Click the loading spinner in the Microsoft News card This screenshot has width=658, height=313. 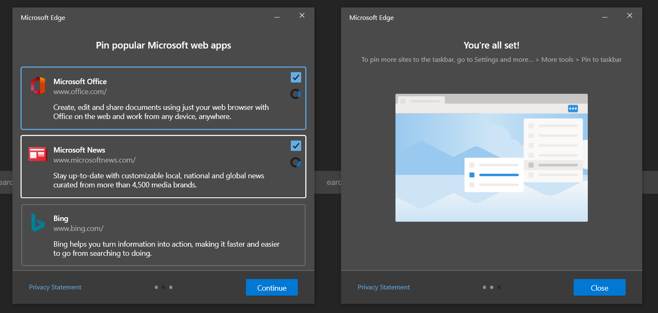coord(295,163)
